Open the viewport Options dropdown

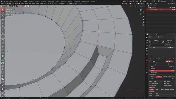pyautogui.click(x=142, y=6)
